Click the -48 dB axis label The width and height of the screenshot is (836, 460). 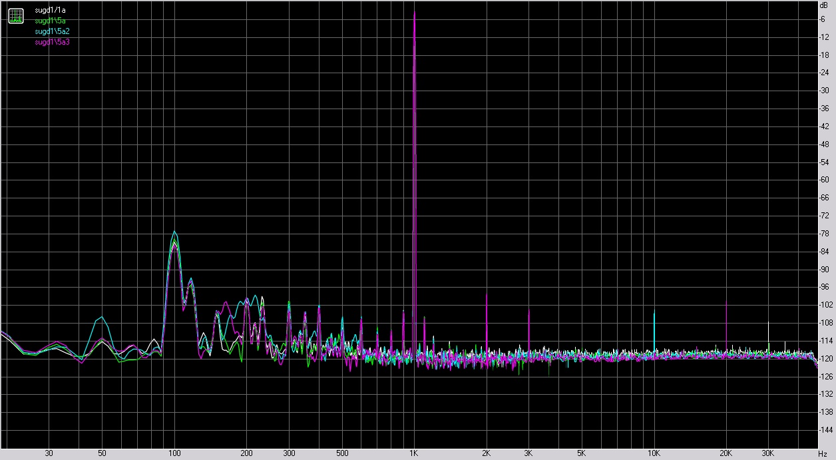point(825,144)
